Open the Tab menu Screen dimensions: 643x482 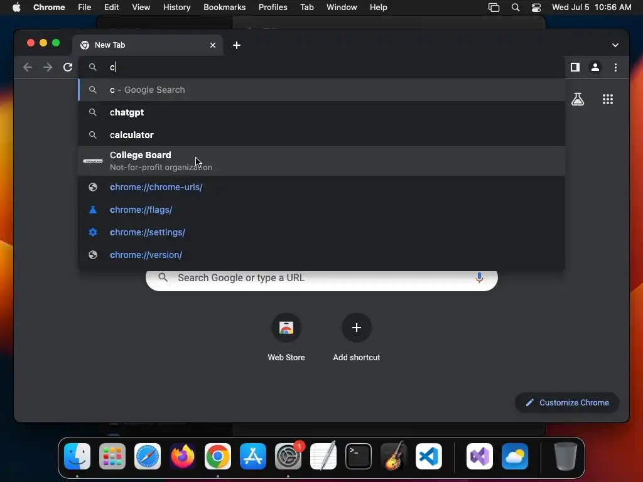(x=306, y=8)
